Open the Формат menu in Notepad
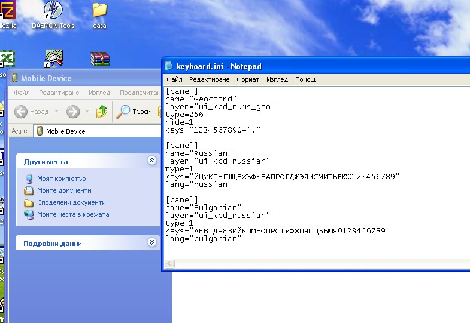Viewport: 470px width, 323px height. coord(248,79)
